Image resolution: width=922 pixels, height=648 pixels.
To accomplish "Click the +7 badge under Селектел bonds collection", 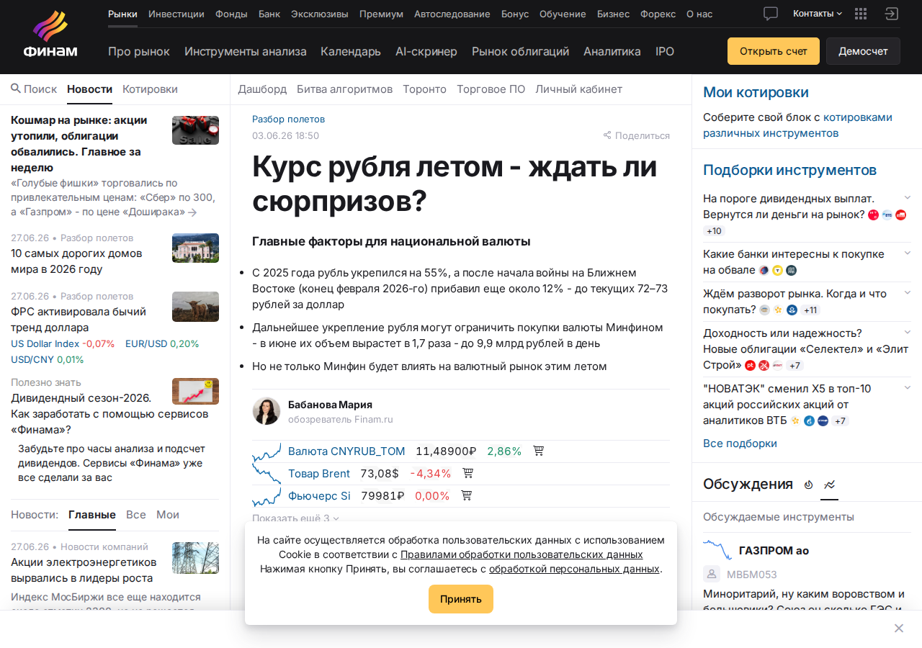I will tap(795, 365).
